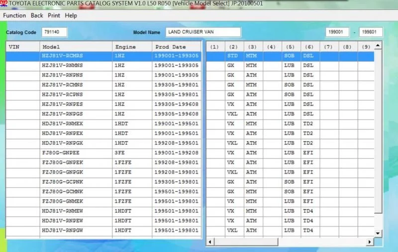Click the vertical scrollbar thumb
Image resolution: width=398 pixels, height=252 pixels.
[x=378, y=132]
